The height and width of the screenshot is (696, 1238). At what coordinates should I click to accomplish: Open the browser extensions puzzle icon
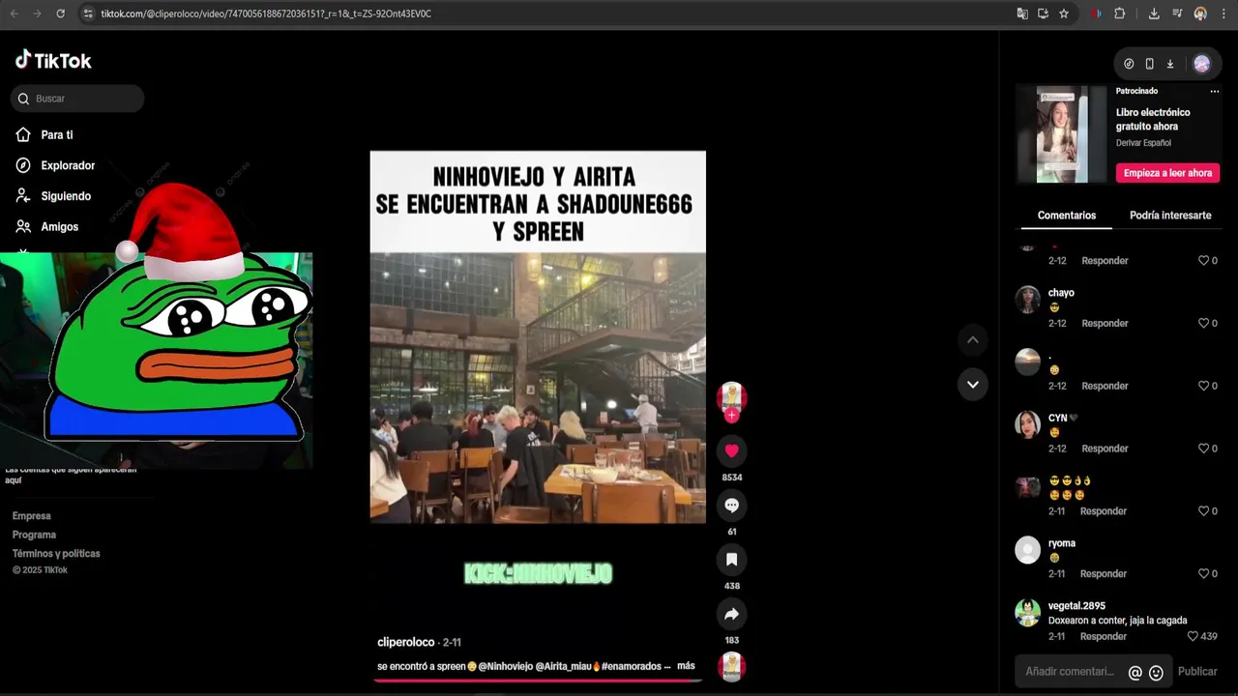coord(1120,14)
